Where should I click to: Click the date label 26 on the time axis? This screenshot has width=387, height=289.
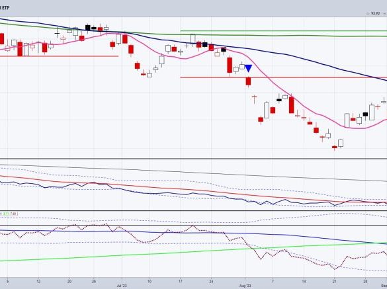coord(94,281)
